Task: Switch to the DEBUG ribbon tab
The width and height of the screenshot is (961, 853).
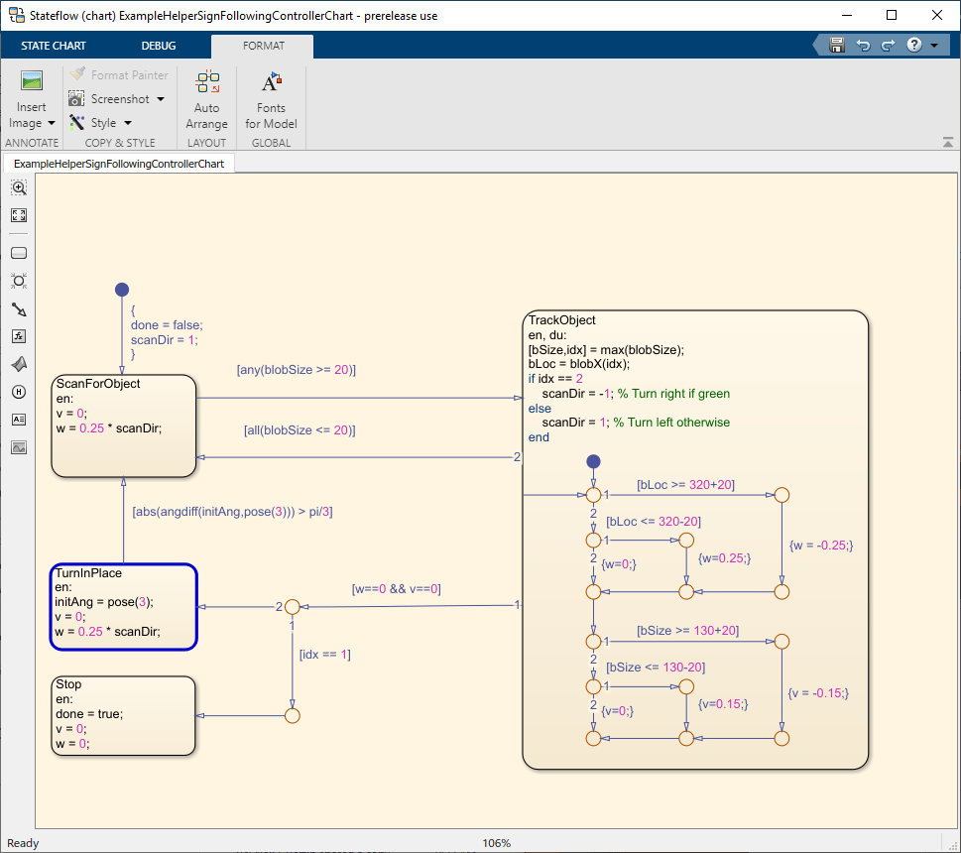Action: tap(158, 46)
